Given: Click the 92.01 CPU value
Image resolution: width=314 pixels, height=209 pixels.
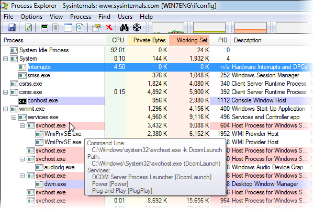Looking at the screenshot, I should pyautogui.click(x=118, y=50).
